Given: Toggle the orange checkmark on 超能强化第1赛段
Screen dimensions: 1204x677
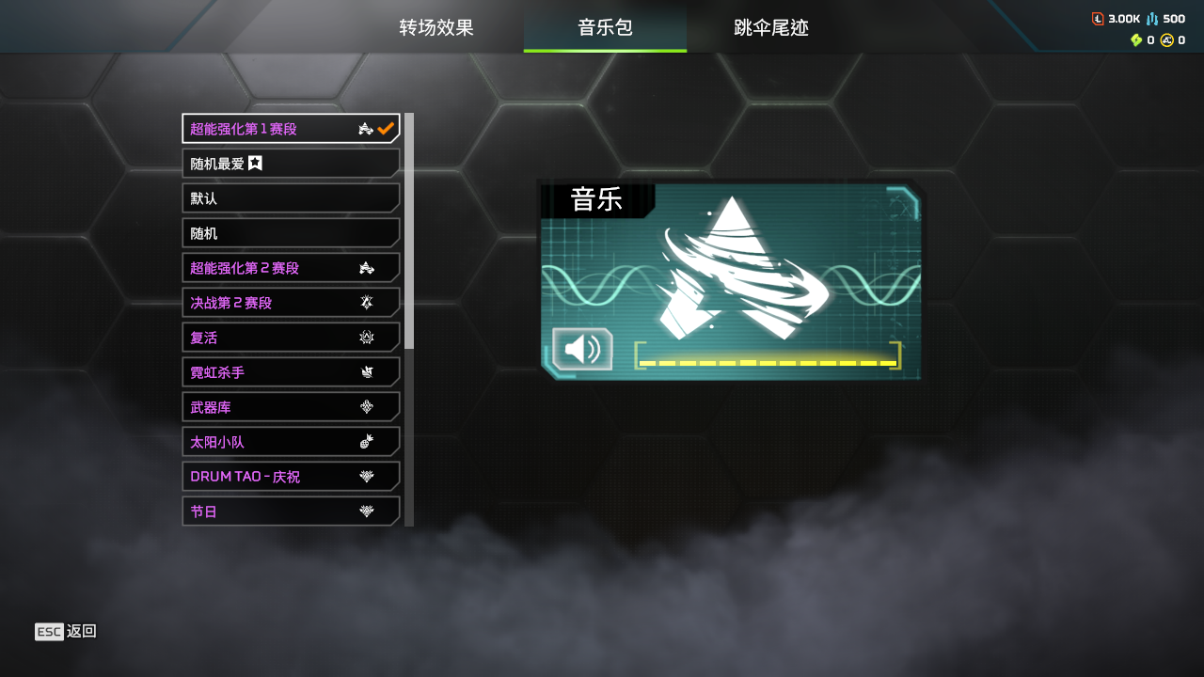Looking at the screenshot, I should click(386, 129).
